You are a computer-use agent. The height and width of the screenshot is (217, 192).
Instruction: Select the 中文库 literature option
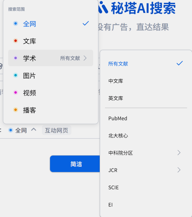116,81
